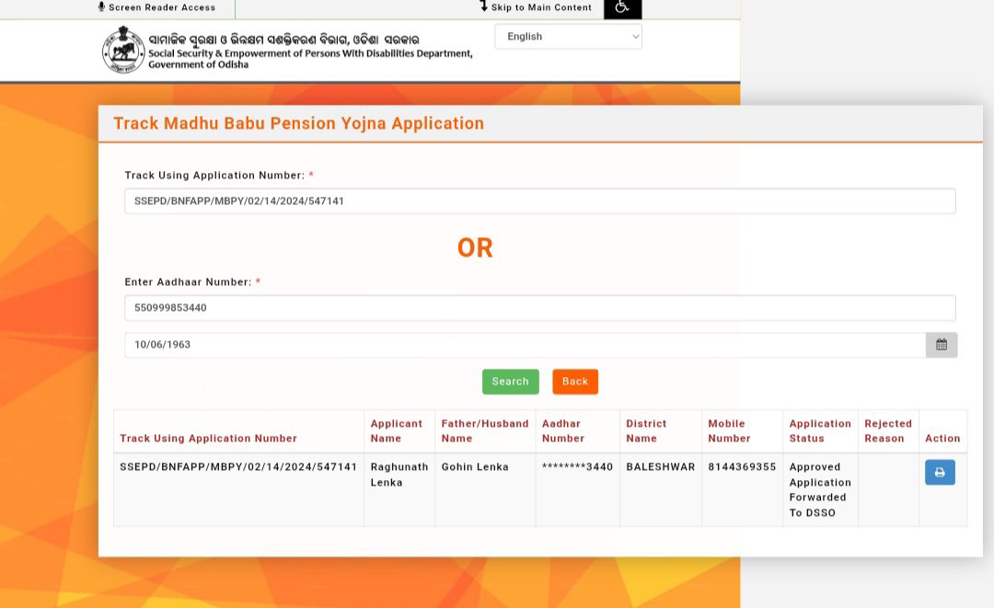This screenshot has height=608, width=994.
Task: Click father name Gohin Lenka
Action: point(475,466)
